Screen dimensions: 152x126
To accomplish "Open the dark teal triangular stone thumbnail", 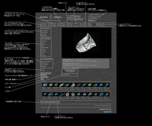I will [62, 94].
